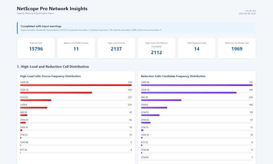Click the 2114.55 label in Reduction Cells panel

pos(145,112)
